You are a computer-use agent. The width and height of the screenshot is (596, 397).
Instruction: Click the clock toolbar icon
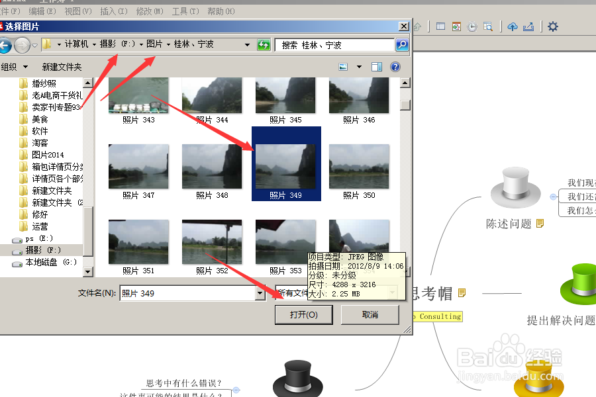(x=472, y=26)
